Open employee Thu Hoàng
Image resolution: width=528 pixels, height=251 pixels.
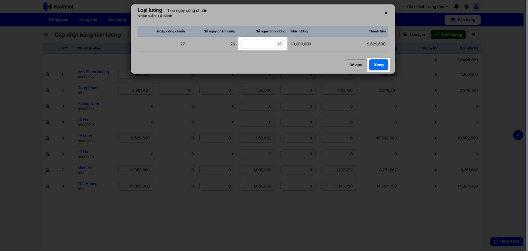click(87, 184)
